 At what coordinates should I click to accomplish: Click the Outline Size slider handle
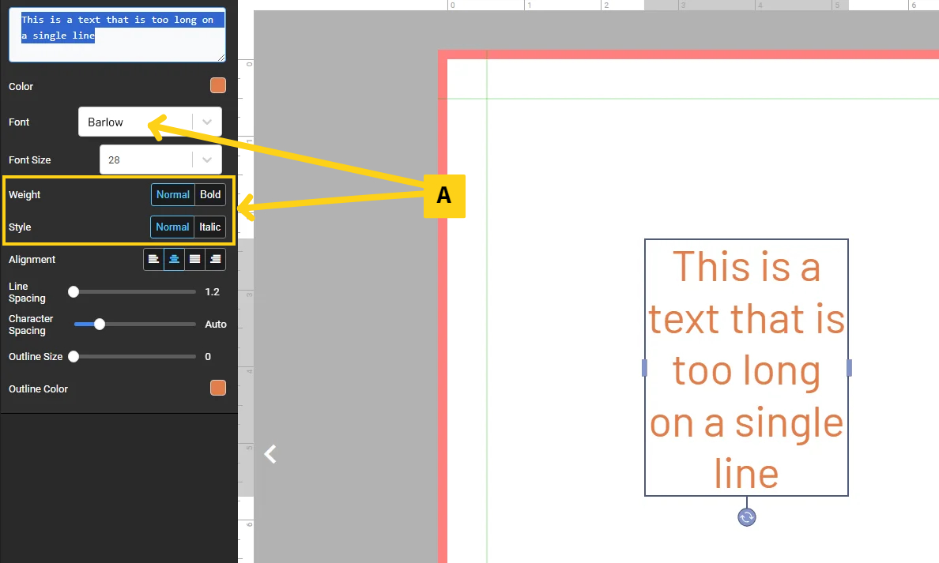74,356
